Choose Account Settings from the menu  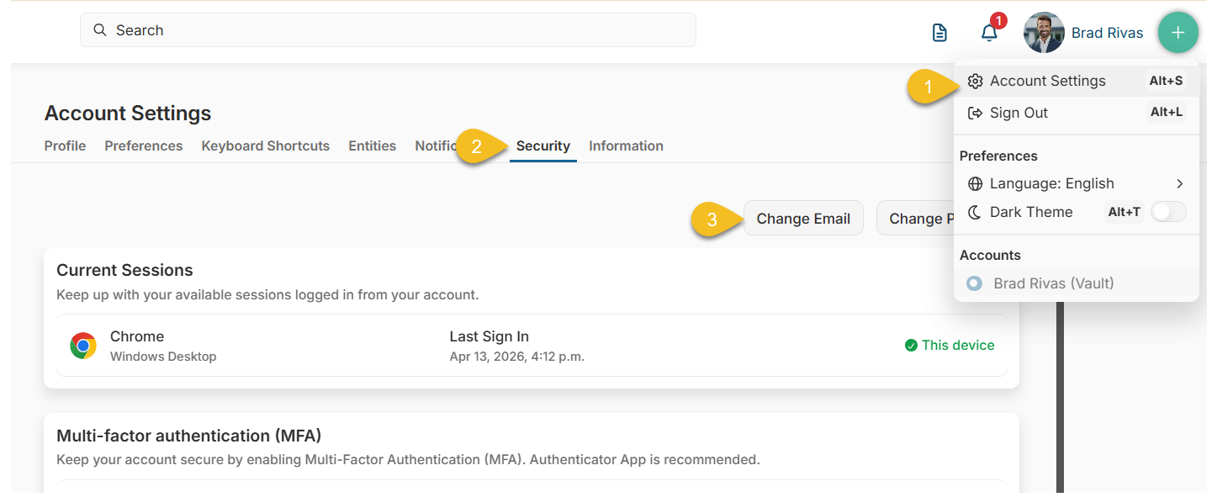(1048, 80)
